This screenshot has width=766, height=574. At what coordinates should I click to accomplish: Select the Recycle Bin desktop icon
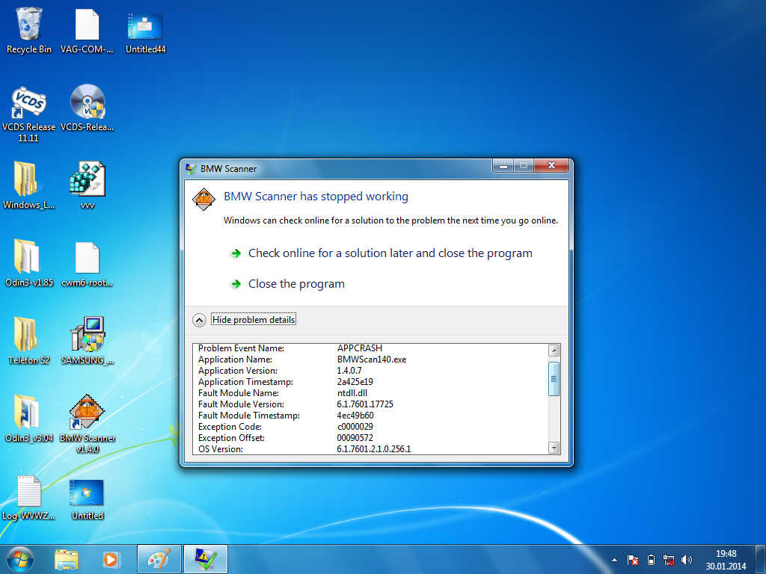click(x=29, y=30)
